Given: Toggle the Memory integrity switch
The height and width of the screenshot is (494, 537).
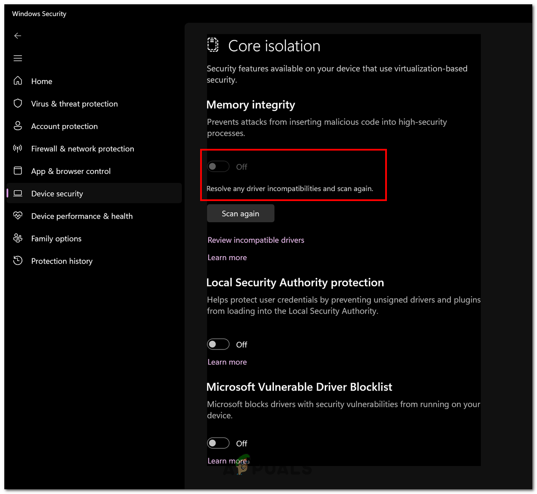Looking at the screenshot, I should [x=218, y=167].
